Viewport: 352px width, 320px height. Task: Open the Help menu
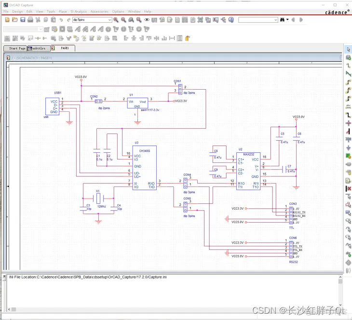(148, 12)
